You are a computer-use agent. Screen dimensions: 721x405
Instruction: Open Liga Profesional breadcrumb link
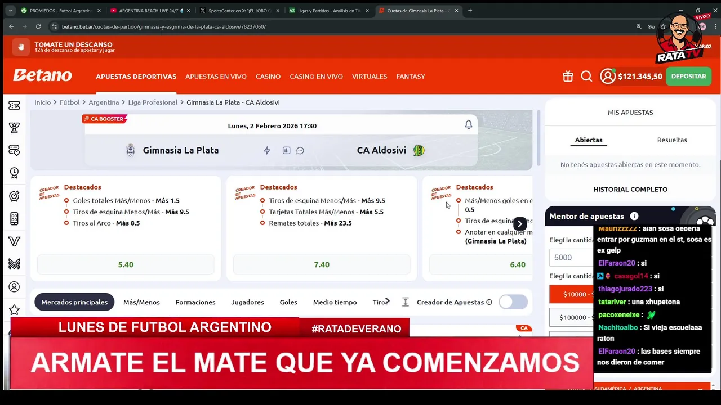pos(153,102)
